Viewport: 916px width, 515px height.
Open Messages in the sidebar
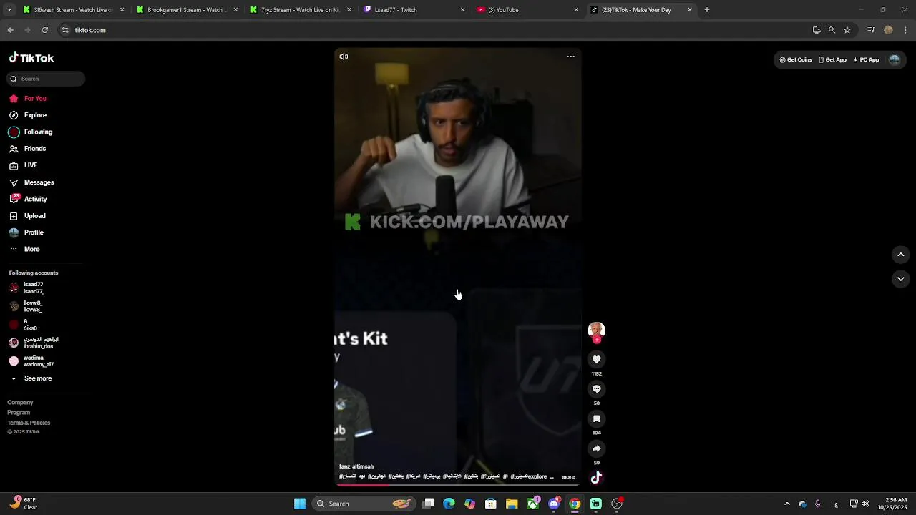pyautogui.click(x=31, y=182)
